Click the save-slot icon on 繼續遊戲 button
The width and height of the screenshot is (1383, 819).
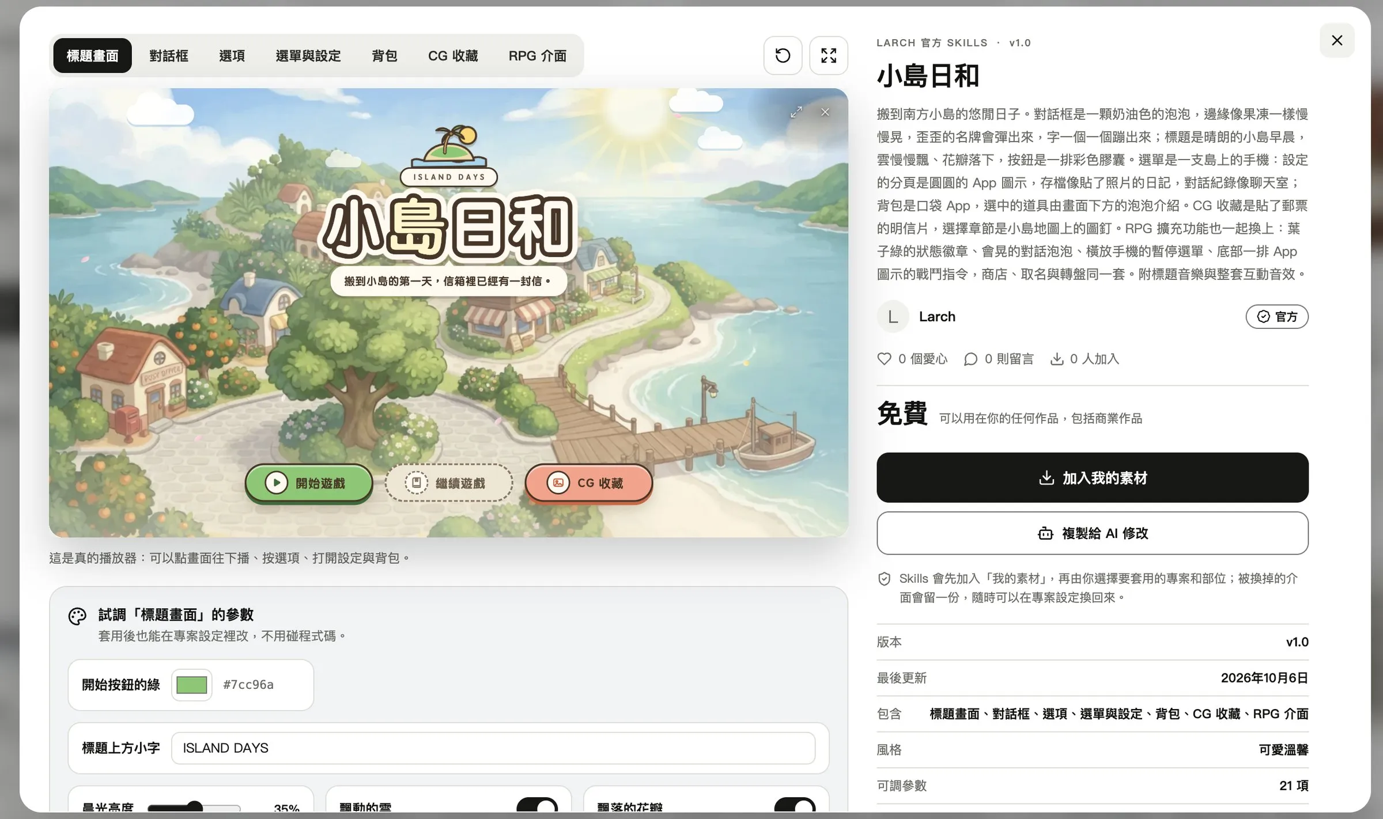[416, 483]
